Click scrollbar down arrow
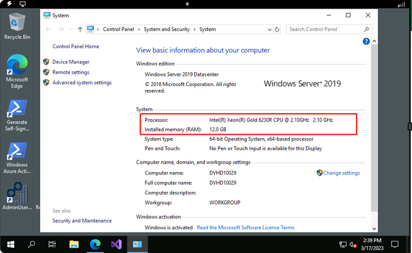Viewport: 412px width, 253px height. (374, 229)
